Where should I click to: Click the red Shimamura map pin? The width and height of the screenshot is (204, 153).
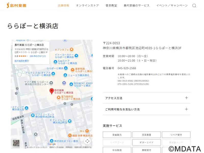point(52,91)
